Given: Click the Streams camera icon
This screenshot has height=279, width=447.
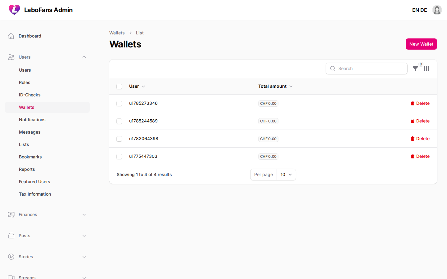Looking at the screenshot, I should coord(11,277).
